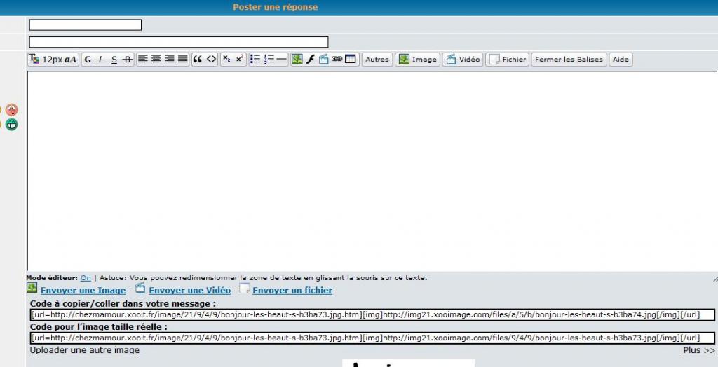Apply superscript formatting

click(240, 59)
